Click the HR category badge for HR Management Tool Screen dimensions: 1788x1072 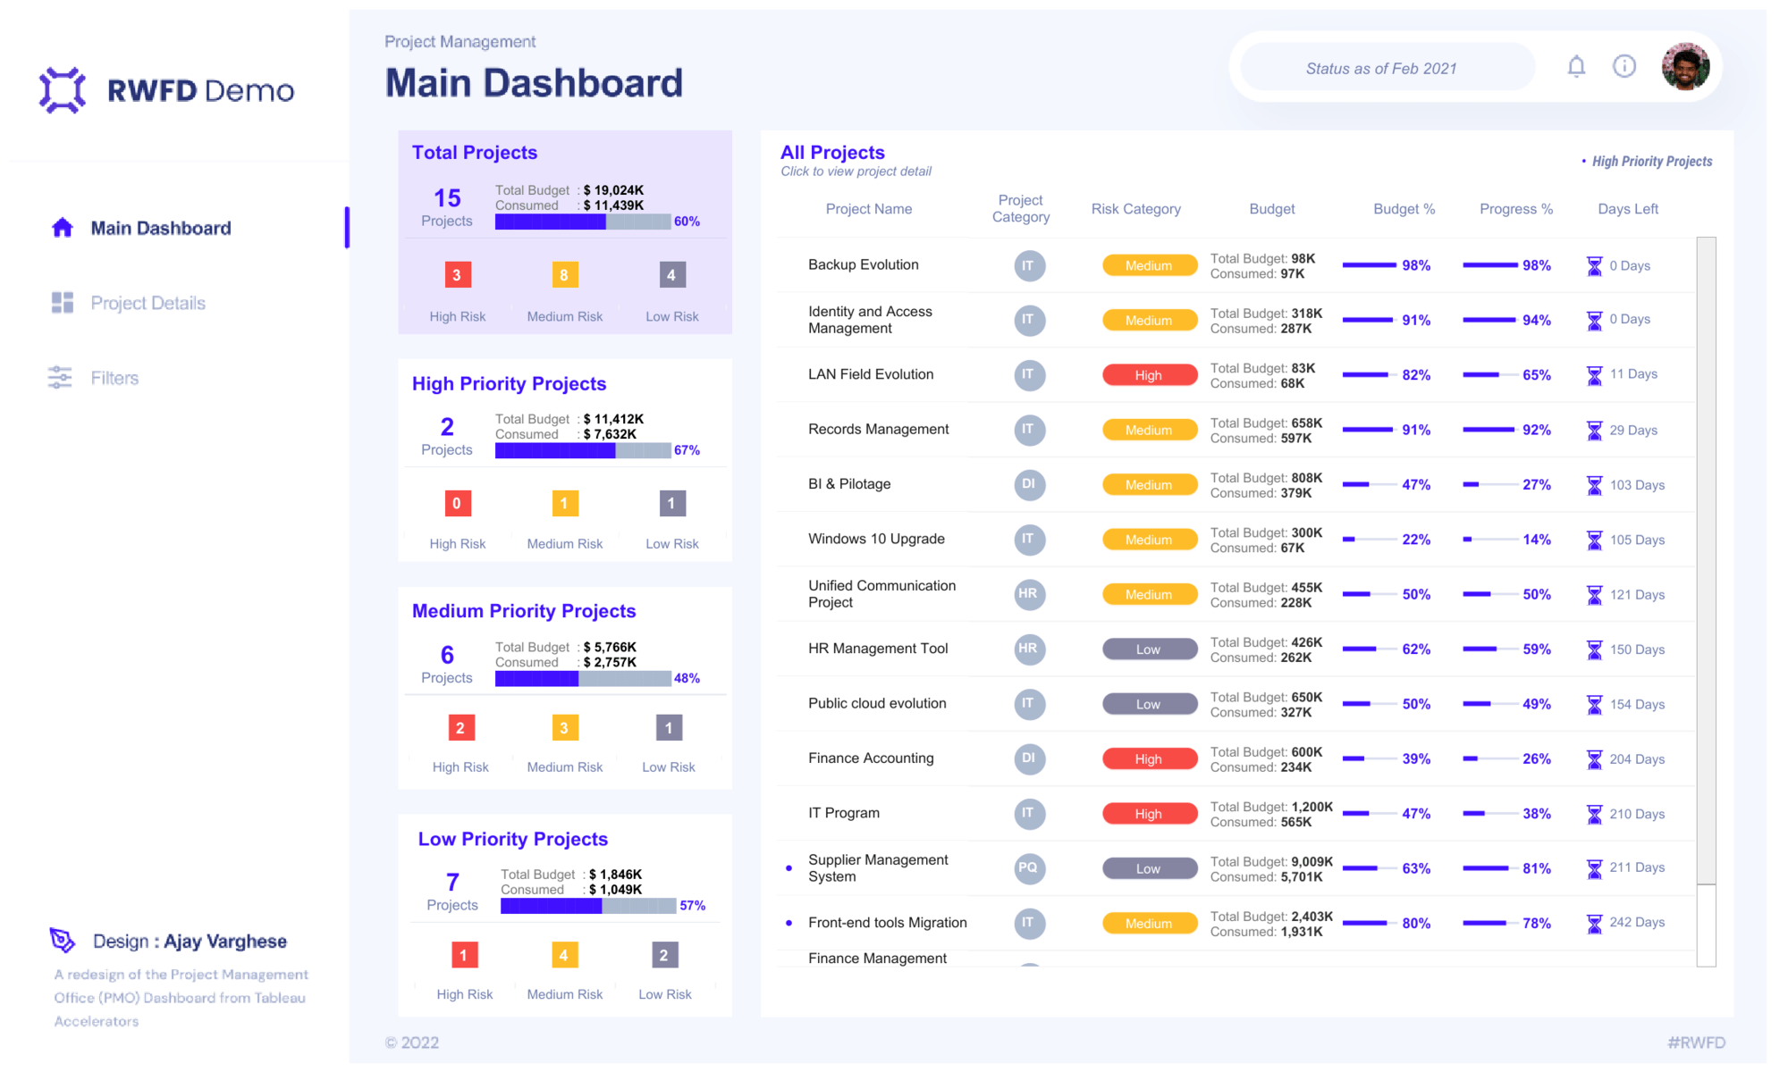point(1029,649)
